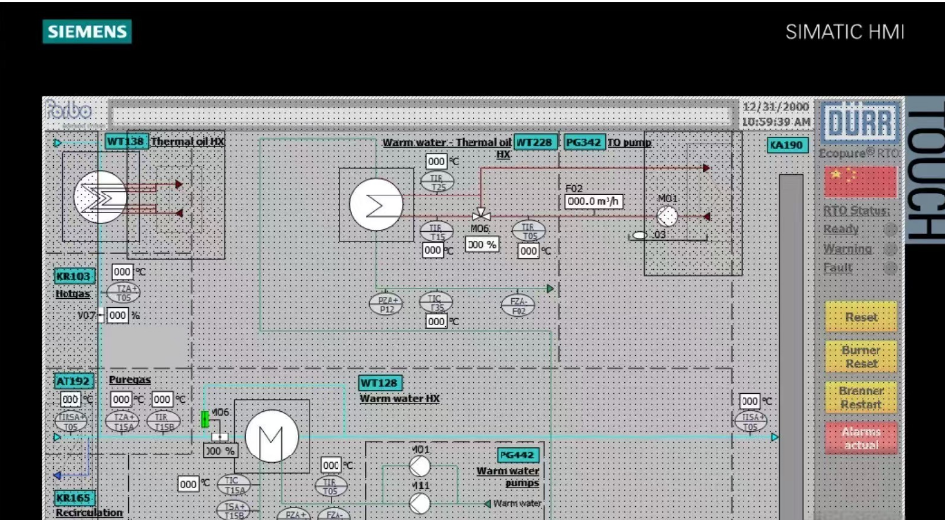Click the temperature field below TIC T35
This screenshot has width=945, height=520.
pos(436,322)
